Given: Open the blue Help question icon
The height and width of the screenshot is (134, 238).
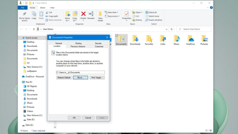Looking at the screenshot, I should click(x=211, y=8).
